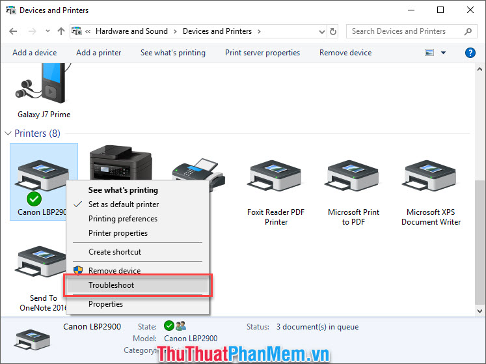The width and height of the screenshot is (486, 364).
Task: Click Devices and Printers breadcrumb
Action: [217, 31]
